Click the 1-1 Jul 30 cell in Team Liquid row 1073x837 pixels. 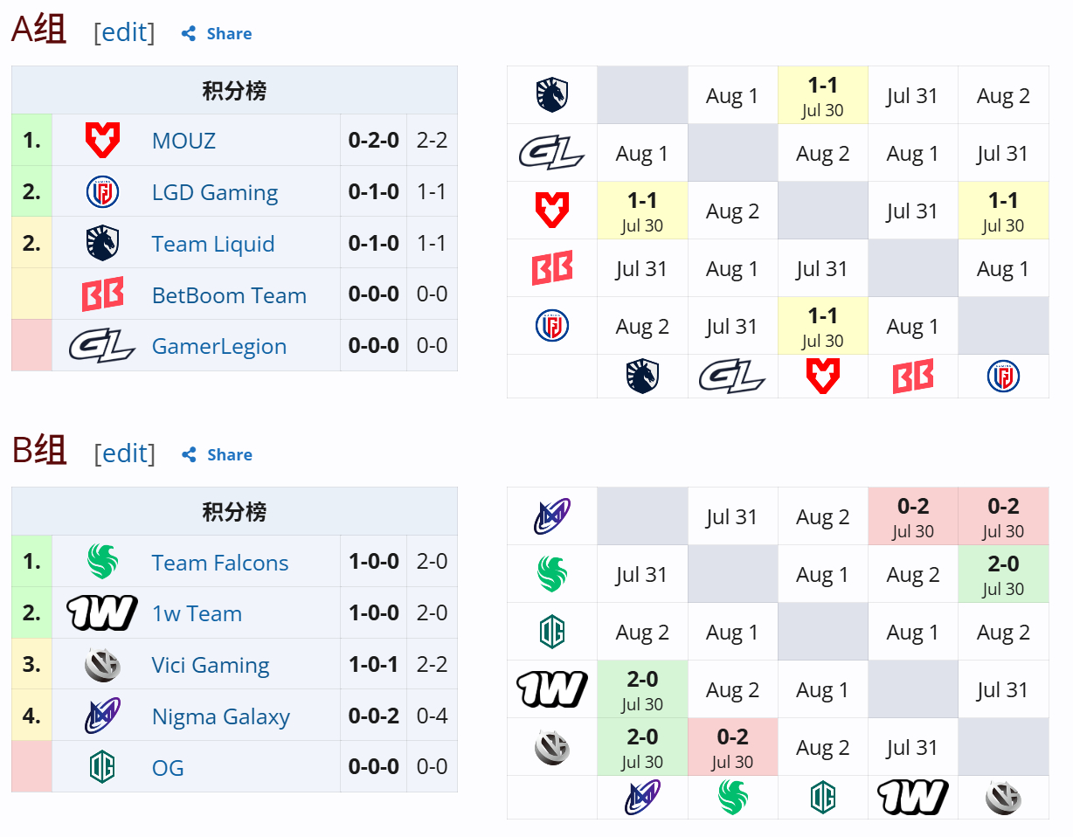click(x=822, y=95)
